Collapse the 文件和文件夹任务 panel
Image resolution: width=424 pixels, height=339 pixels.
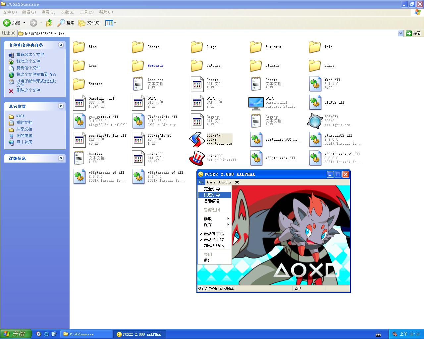[61, 45]
